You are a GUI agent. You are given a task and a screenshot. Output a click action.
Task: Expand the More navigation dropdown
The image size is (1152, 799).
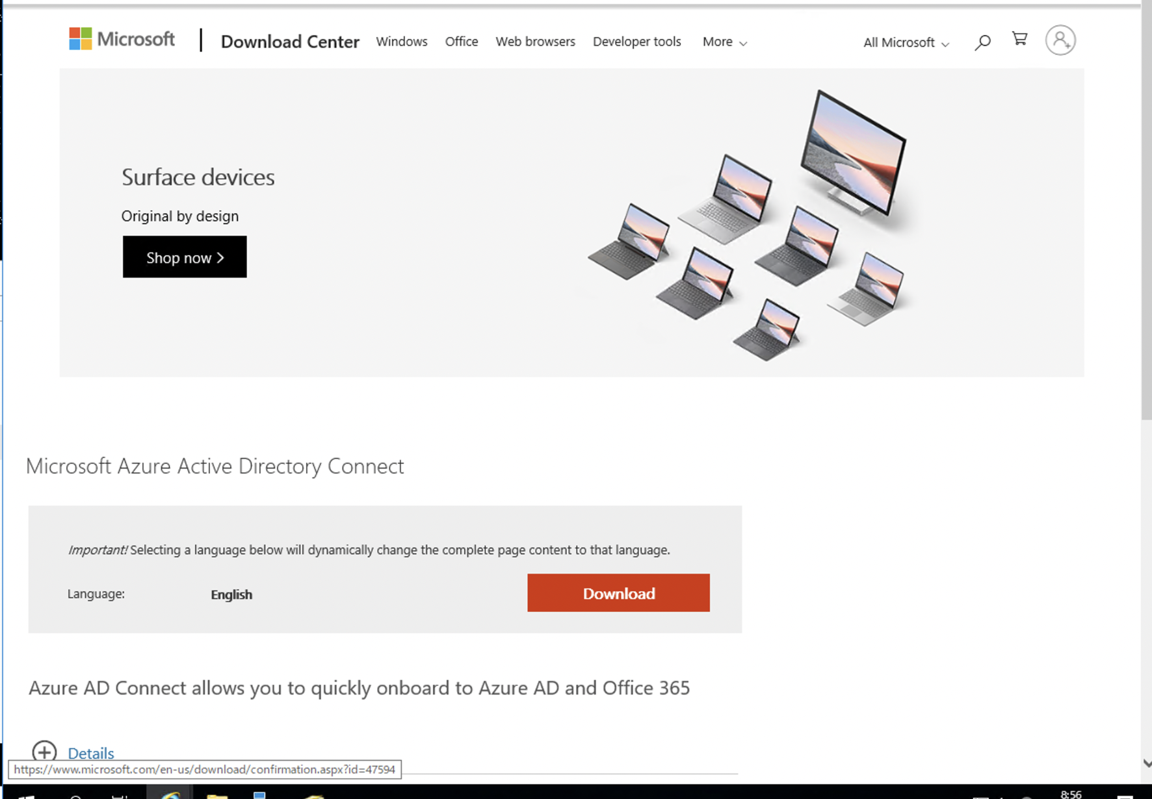click(x=724, y=42)
